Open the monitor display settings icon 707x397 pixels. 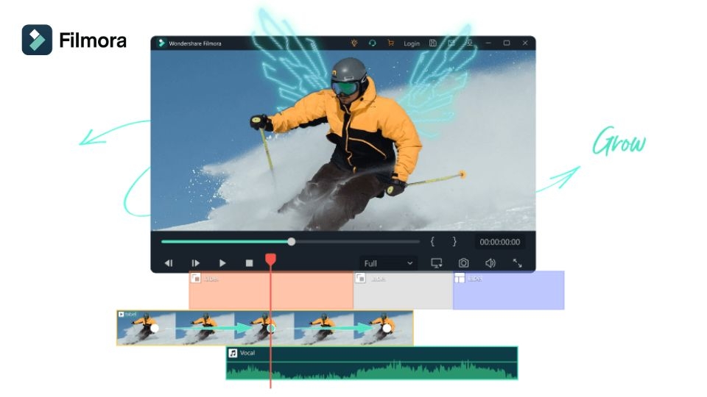coord(437,263)
